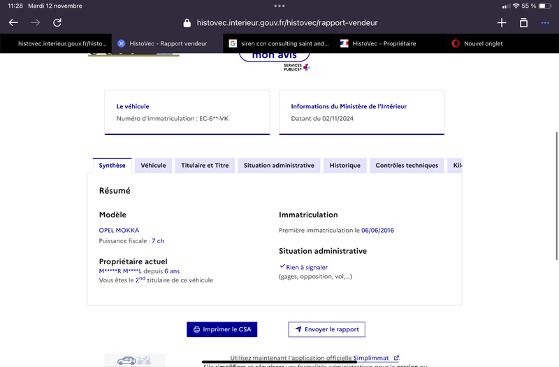Tap the Wi-Fi icon in status bar
Image resolution: width=559 pixels, height=367 pixels.
[516, 6]
